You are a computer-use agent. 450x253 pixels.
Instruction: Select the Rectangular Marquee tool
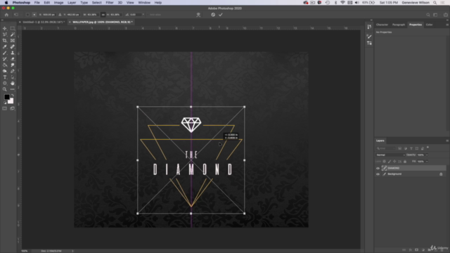tap(13, 28)
